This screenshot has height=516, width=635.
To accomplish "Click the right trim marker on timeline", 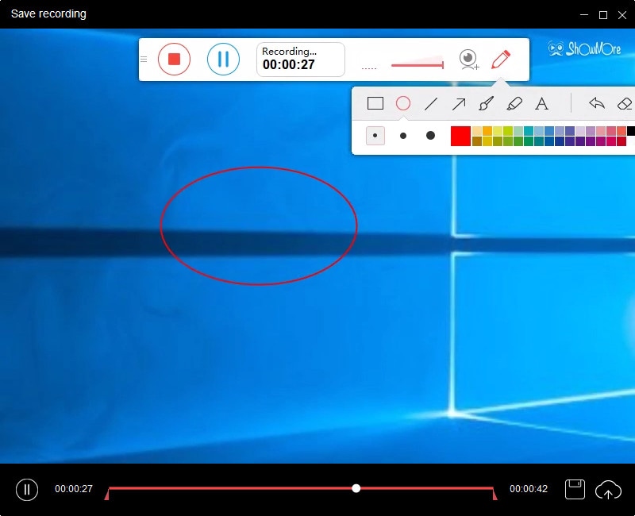I will [495, 494].
